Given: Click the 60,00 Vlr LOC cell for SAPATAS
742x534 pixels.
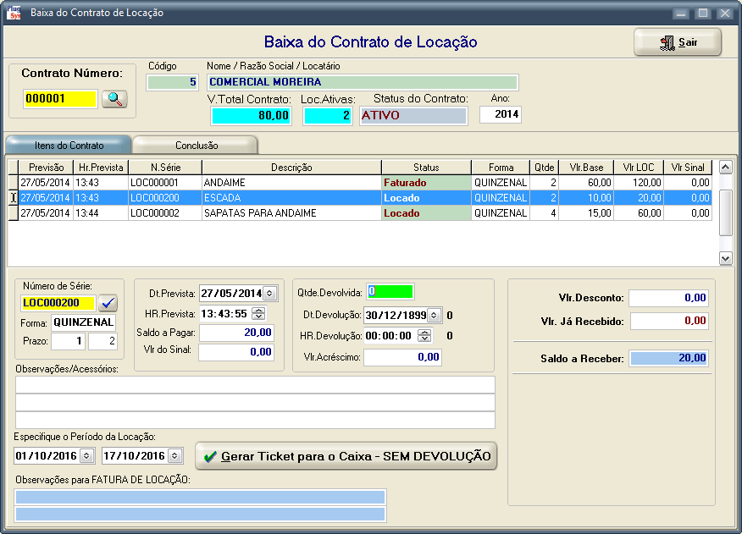Looking at the screenshot, I should pyautogui.click(x=639, y=213).
